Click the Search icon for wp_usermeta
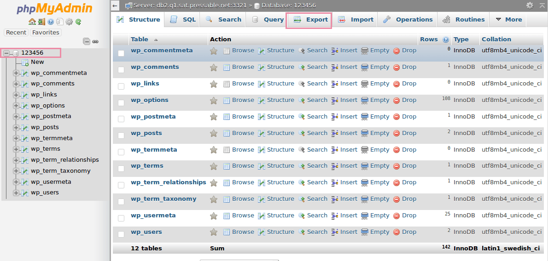This screenshot has width=548, height=261. pos(302,216)
